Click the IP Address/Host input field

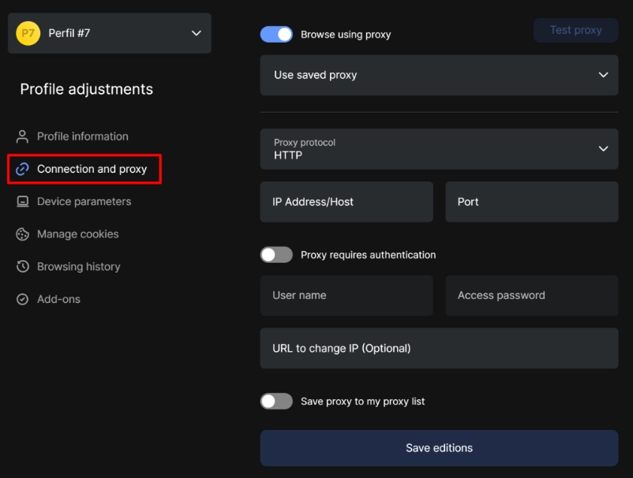[346, 201]
